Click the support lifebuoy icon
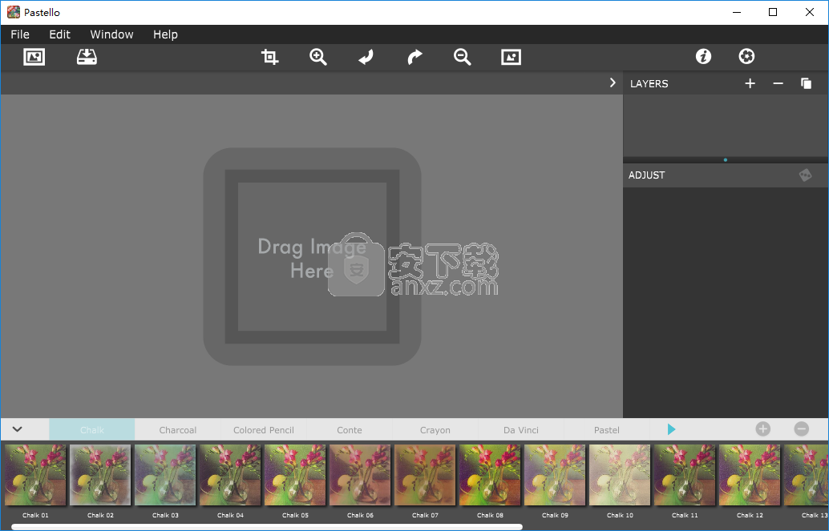This screenshot has width=829, height=531. point(746,57)
